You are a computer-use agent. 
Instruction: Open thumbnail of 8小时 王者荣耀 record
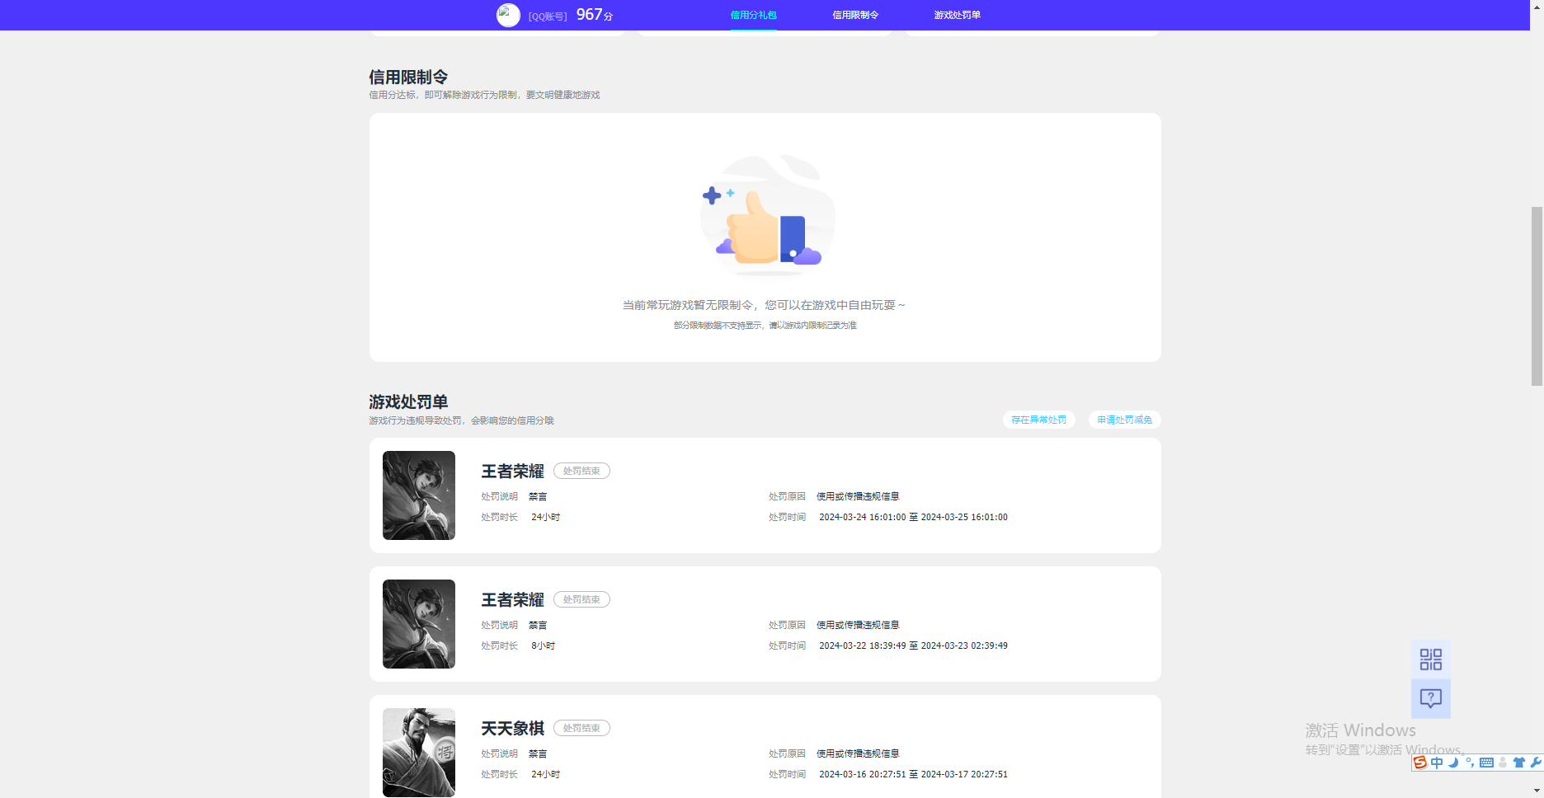pyautogui.click(x=419, y=624)
